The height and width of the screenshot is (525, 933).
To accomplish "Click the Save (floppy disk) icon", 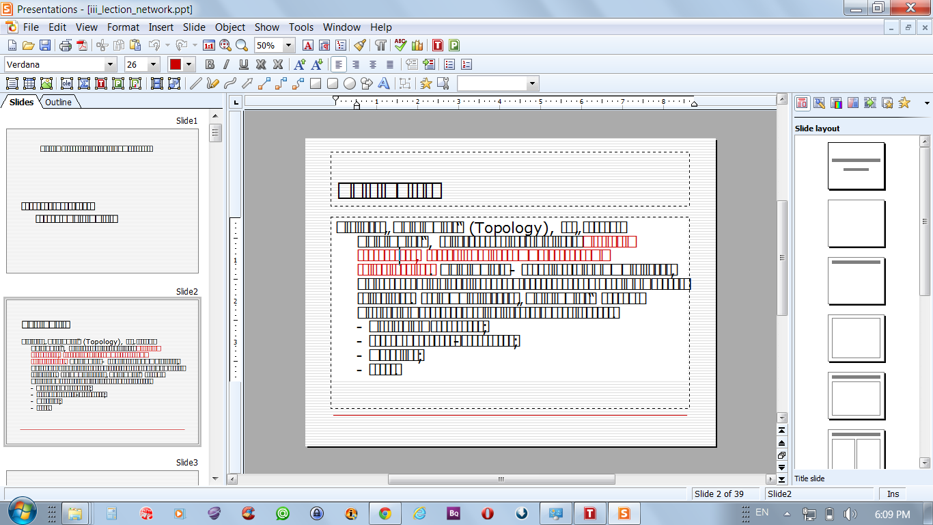I will click(x=45, y=46).
